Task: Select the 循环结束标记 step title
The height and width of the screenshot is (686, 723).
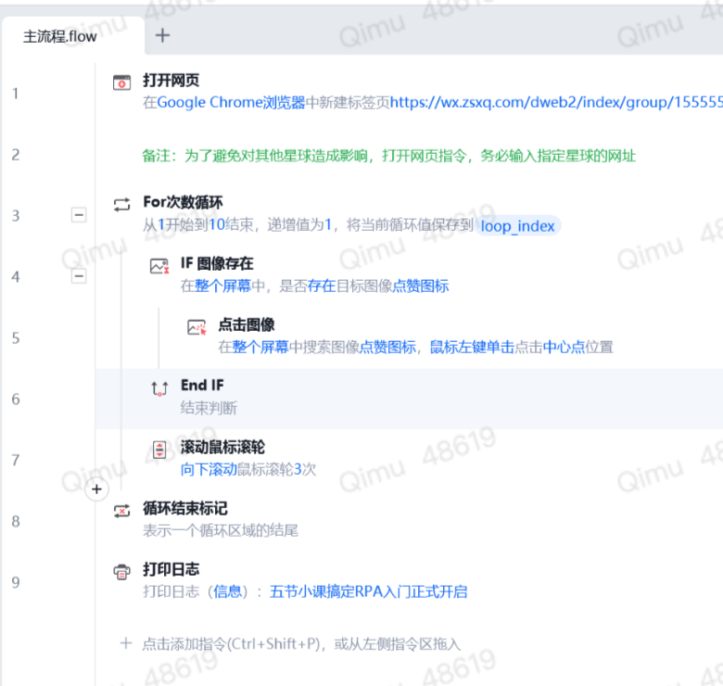Action: pyautogui.click(x=185, y=508)
